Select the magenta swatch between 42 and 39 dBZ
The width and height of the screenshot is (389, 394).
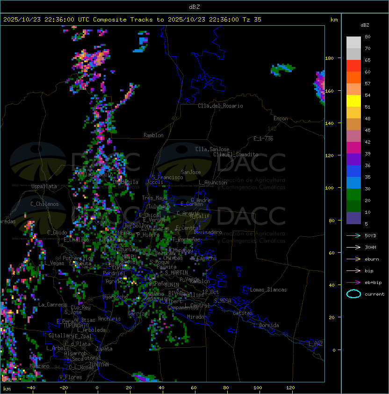[353, 148]
